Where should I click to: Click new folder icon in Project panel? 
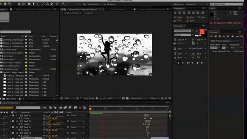(x=3, y=99)
